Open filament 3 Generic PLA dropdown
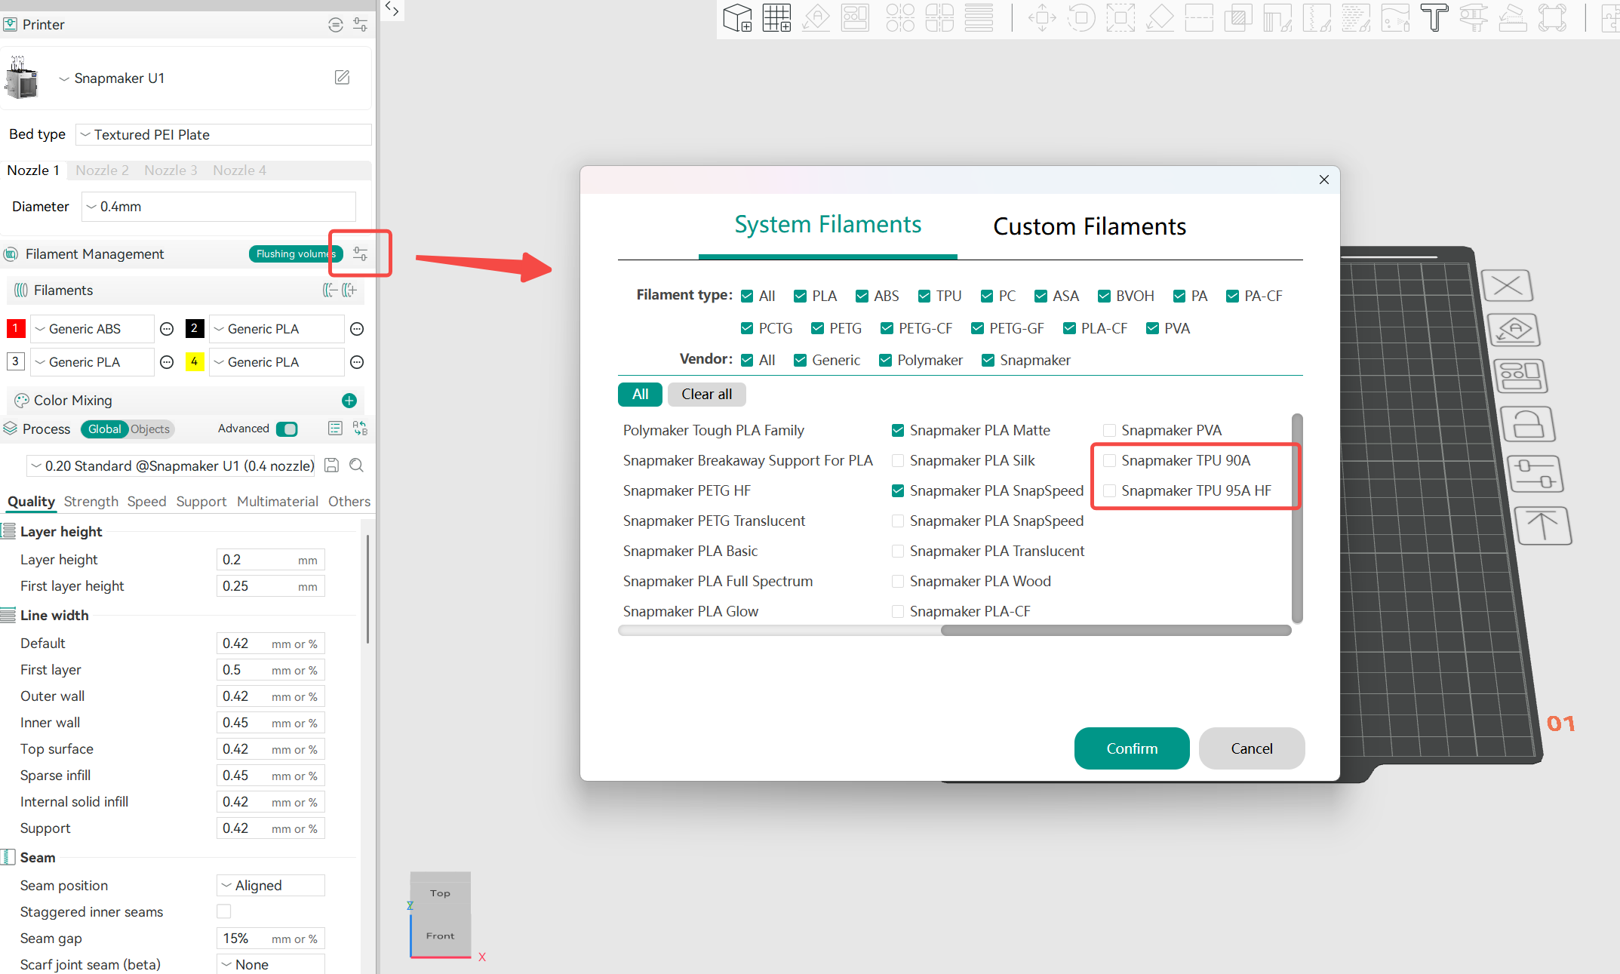Image resolution: width=1620 pixels, height=974 pixels. point(92,362)
